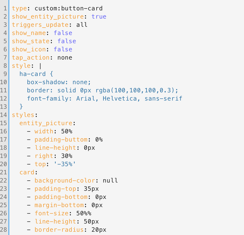Image resolution: width=244 pixels, height=235 pixels.
Task: Click the custom:button-card type value
Action: 68,8
